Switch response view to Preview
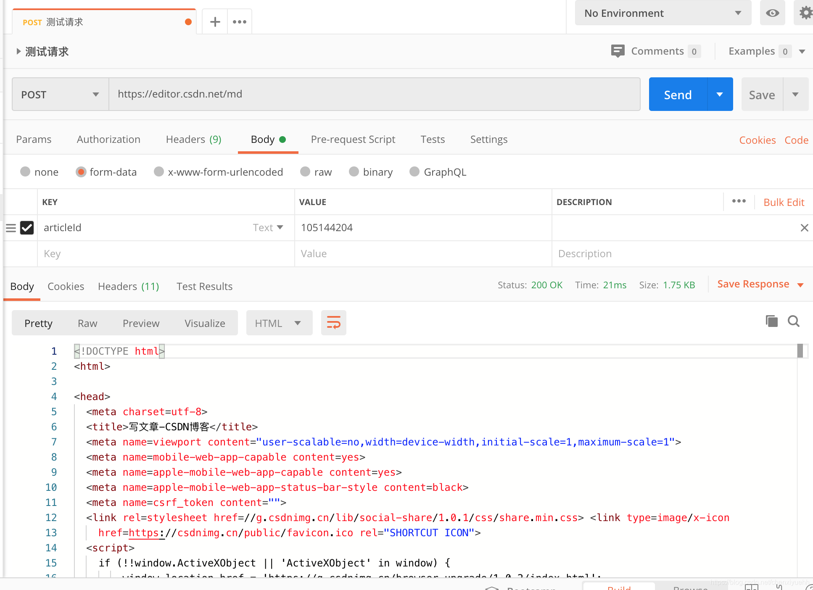 [x=141, y=323]
